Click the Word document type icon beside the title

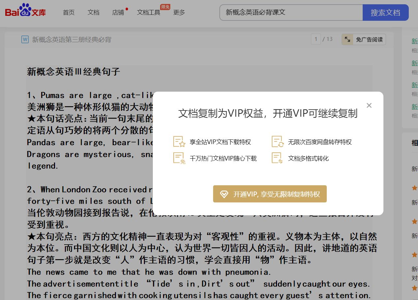tap(24, 39)
